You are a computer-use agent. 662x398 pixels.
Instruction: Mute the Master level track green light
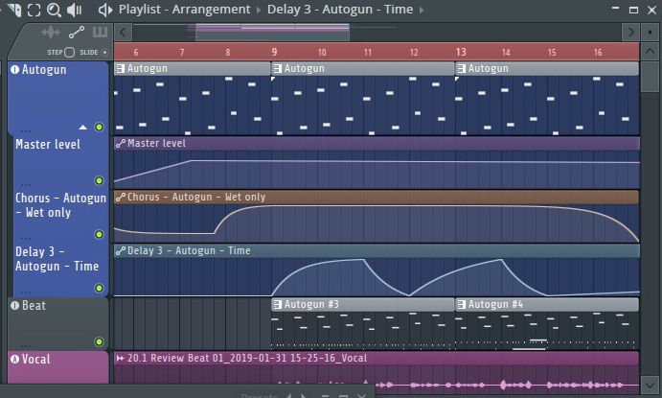[99, 181]
